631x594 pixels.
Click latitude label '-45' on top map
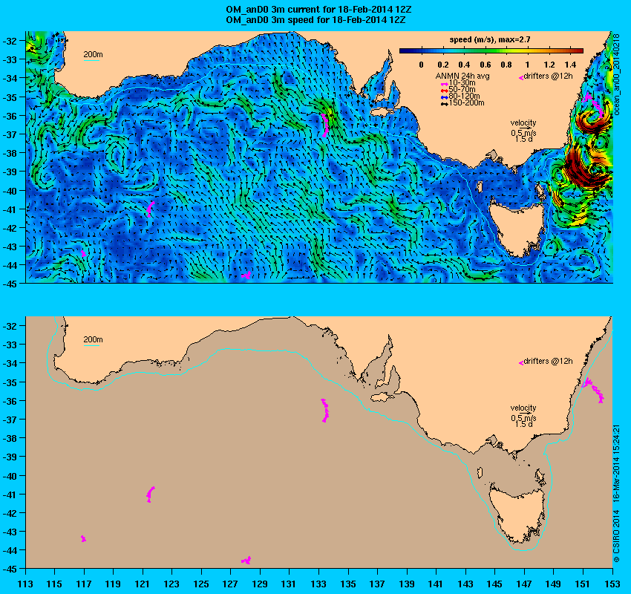point(10,284)
